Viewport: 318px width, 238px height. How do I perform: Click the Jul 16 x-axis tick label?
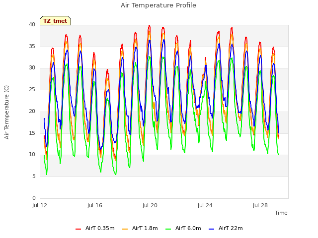95,205
